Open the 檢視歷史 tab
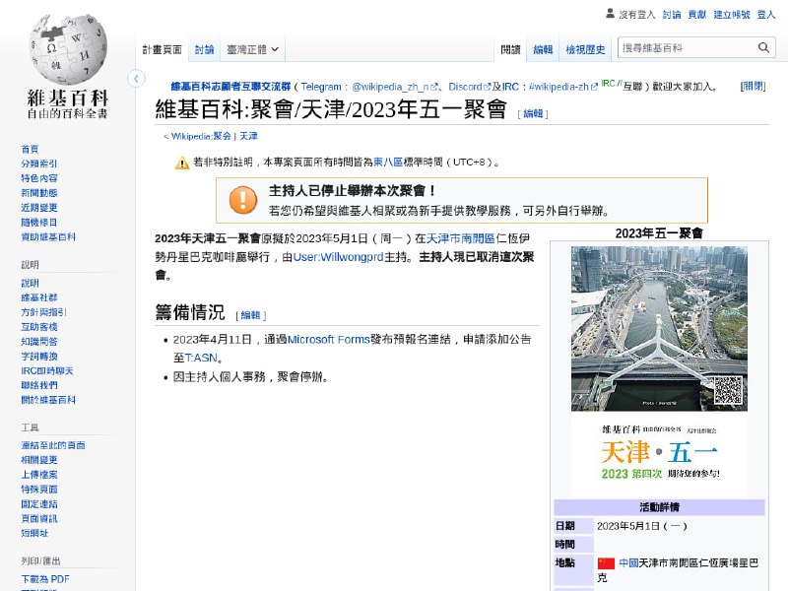 tap(585, 48)
